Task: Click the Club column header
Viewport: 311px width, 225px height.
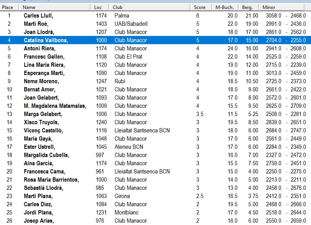Action: coord(117,7)
